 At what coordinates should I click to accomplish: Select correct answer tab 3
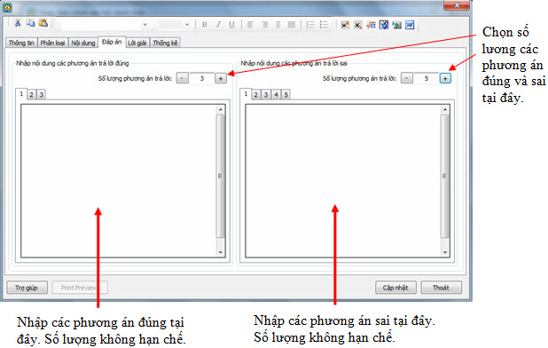pos(42,94)
